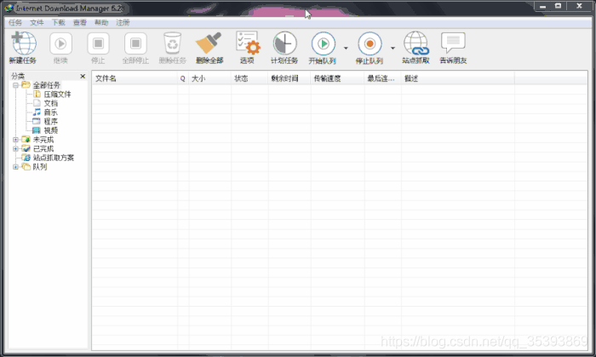Open the 站点抓取 site grabber icon
The height and width of the screenshot is (357, 596).
click(x=415, y=43)
